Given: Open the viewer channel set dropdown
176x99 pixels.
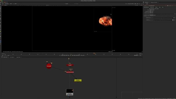Looking at the screenshot, I should pos(2,4).
